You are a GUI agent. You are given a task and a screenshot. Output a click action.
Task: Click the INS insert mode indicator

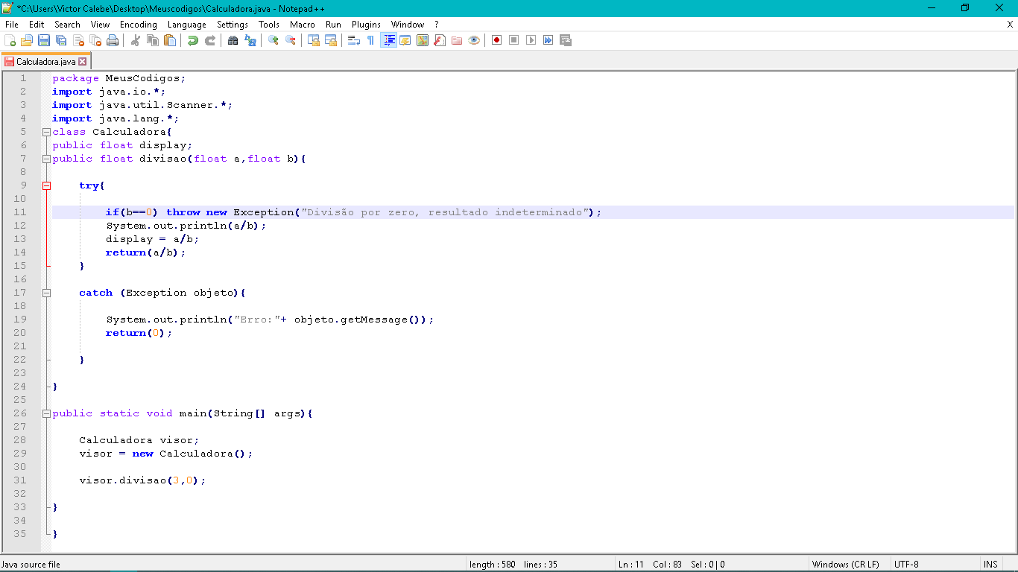click(990, 565)
